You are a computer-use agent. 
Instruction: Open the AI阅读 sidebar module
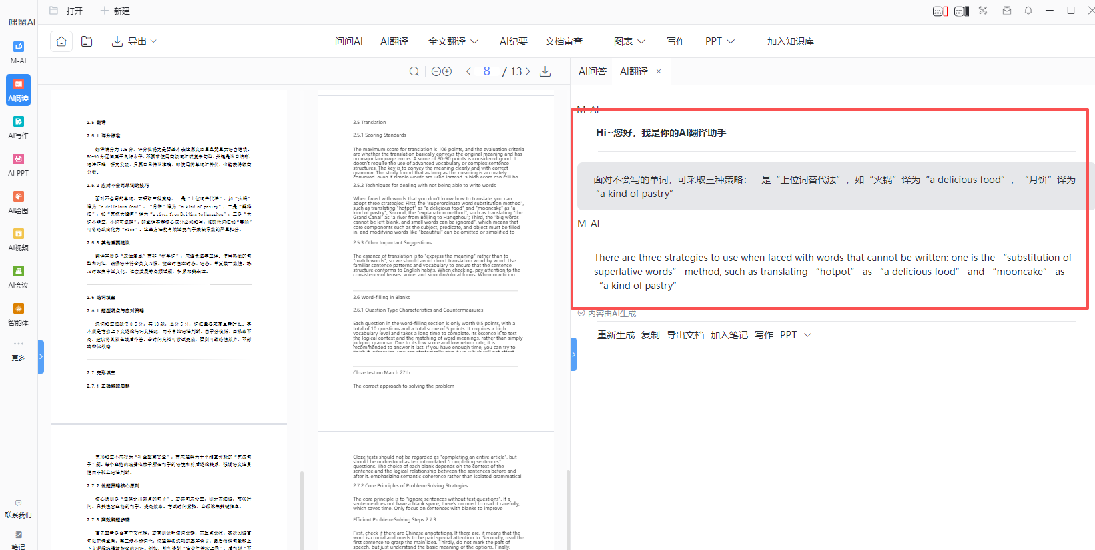(x=18, y=89)
